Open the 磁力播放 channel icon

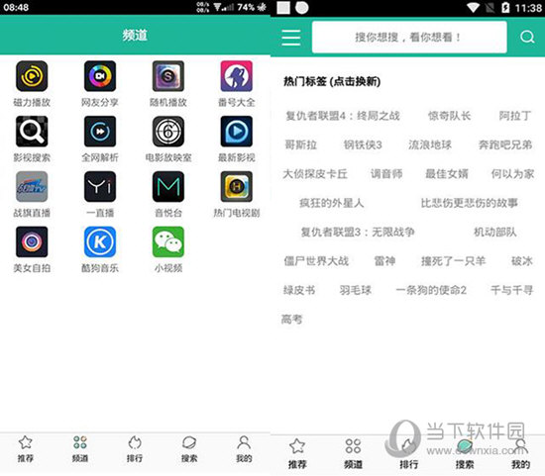pyautogui.click(x=32, y=76)
